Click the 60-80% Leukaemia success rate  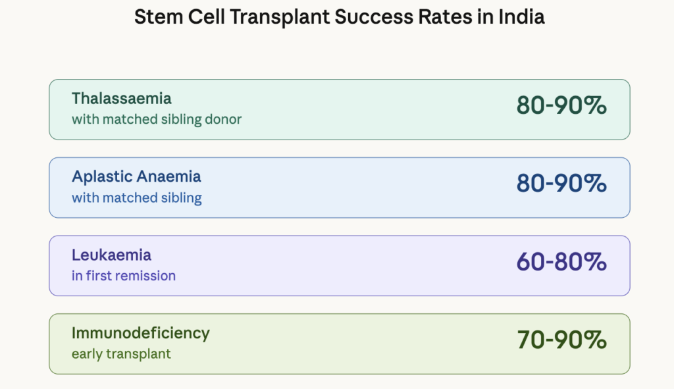pyautogui.click(x=561, y=262)
